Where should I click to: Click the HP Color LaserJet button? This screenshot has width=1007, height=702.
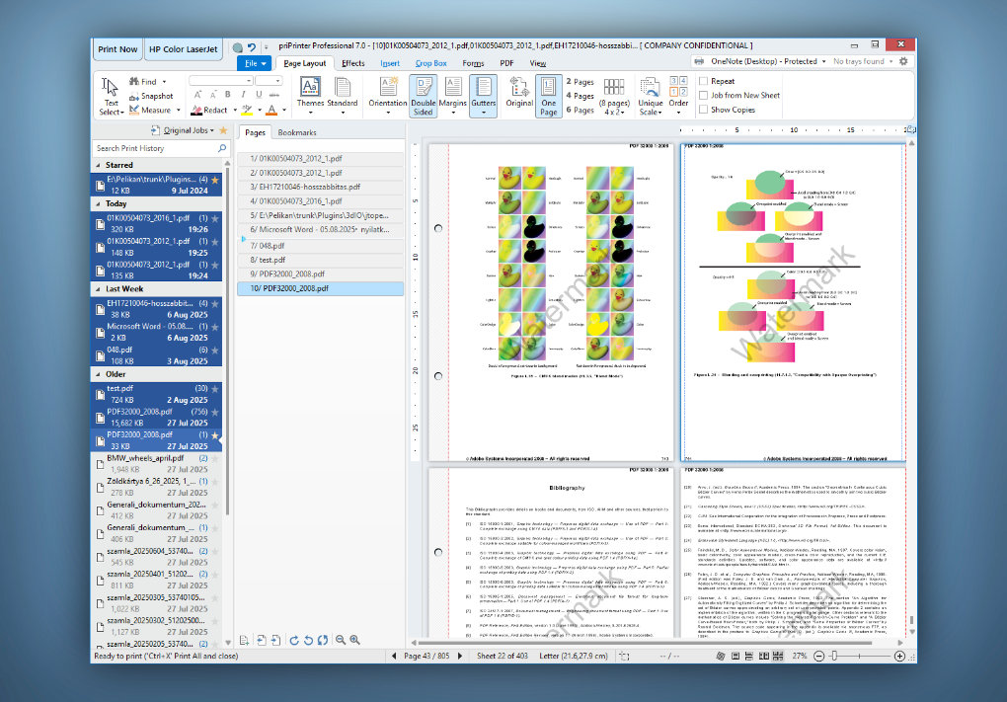tap(183, 49)
